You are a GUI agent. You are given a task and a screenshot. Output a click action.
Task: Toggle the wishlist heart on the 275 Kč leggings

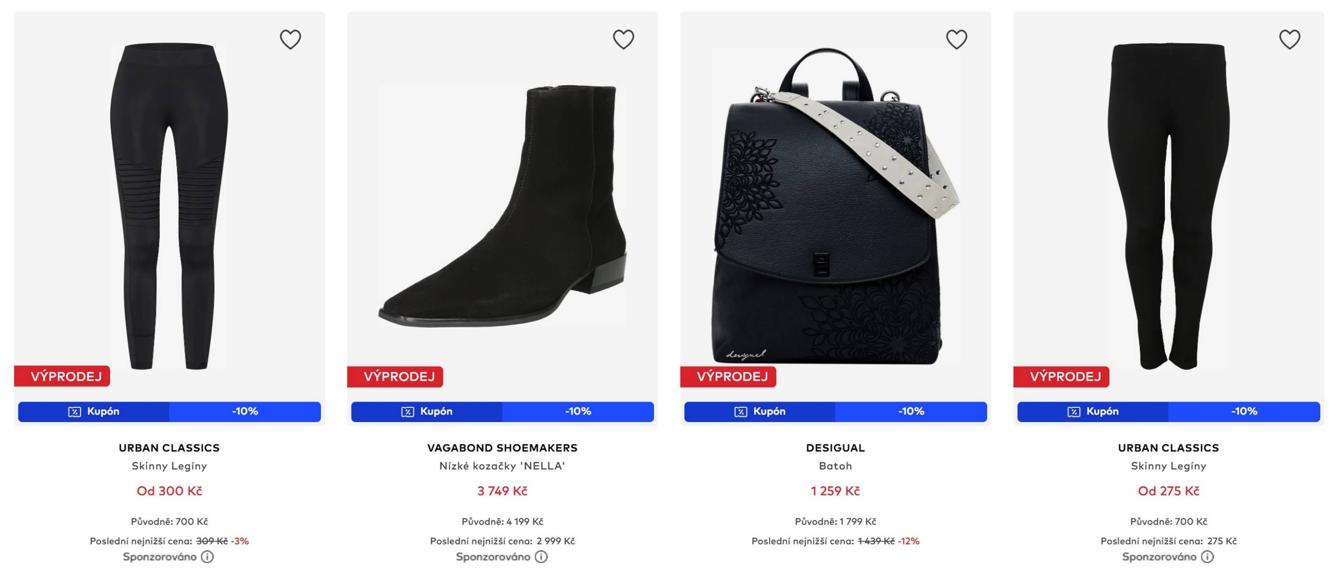(x=1289, y=39)
